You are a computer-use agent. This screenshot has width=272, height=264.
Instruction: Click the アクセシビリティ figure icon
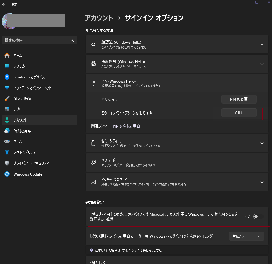coord(7,152)
